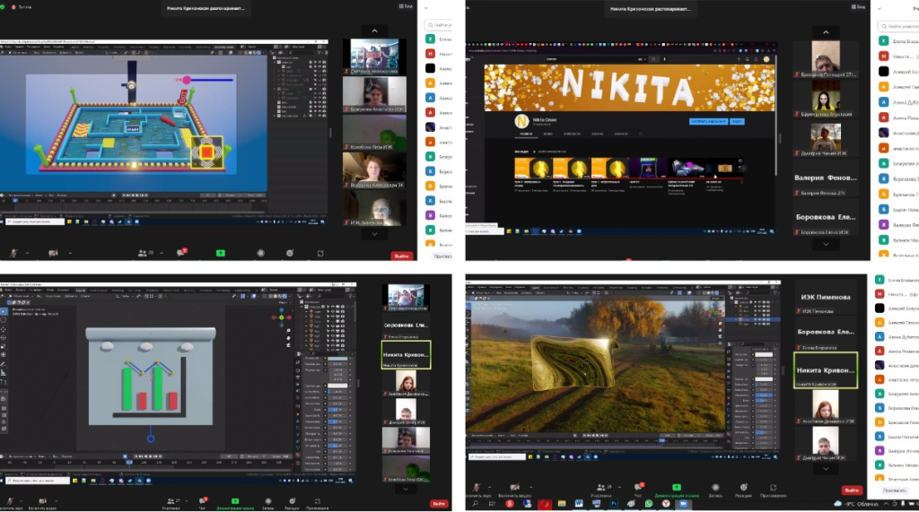Open Вид menu in top-right Zoom window

tap(858, 7)
